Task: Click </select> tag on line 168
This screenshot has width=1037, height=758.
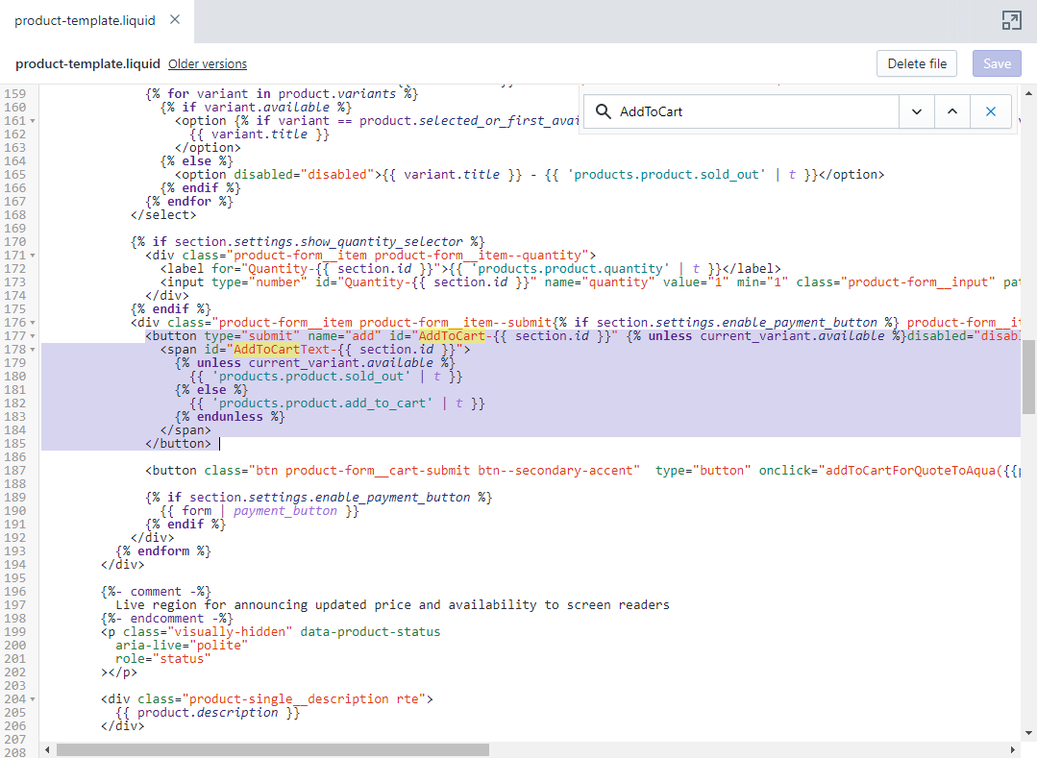Action: [163, 215]
